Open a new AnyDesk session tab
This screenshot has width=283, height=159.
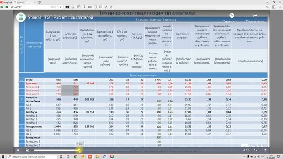click(x=39, y=2)
